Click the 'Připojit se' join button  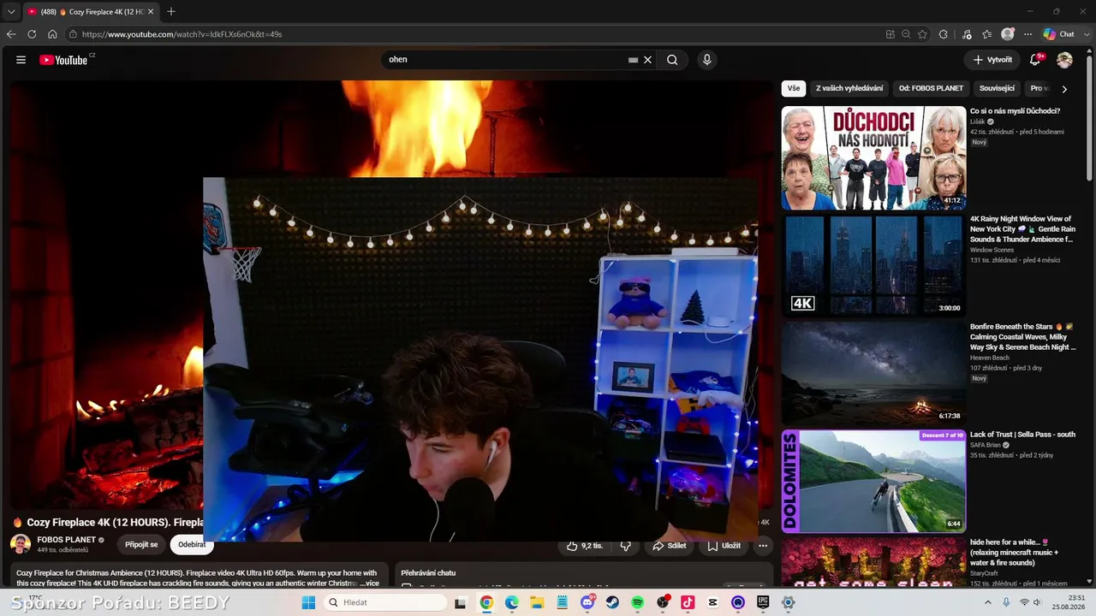141,544
